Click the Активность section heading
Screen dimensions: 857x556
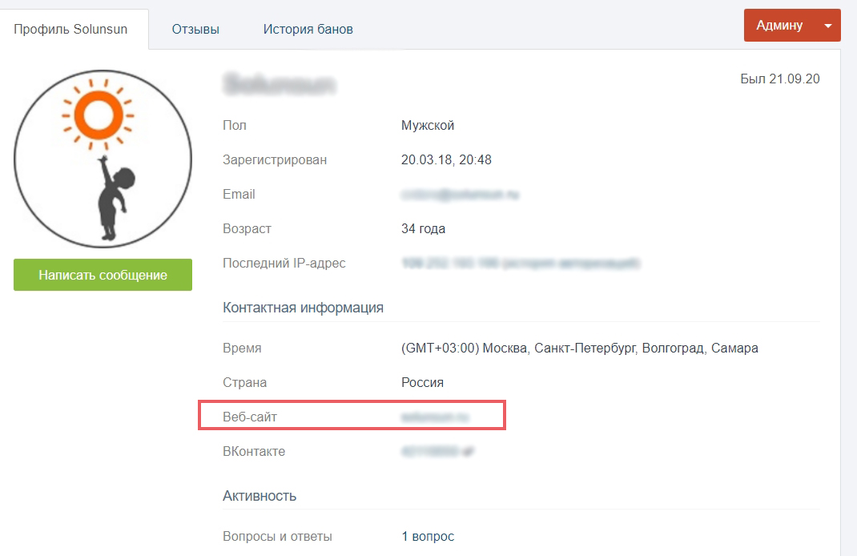point(260,496)
